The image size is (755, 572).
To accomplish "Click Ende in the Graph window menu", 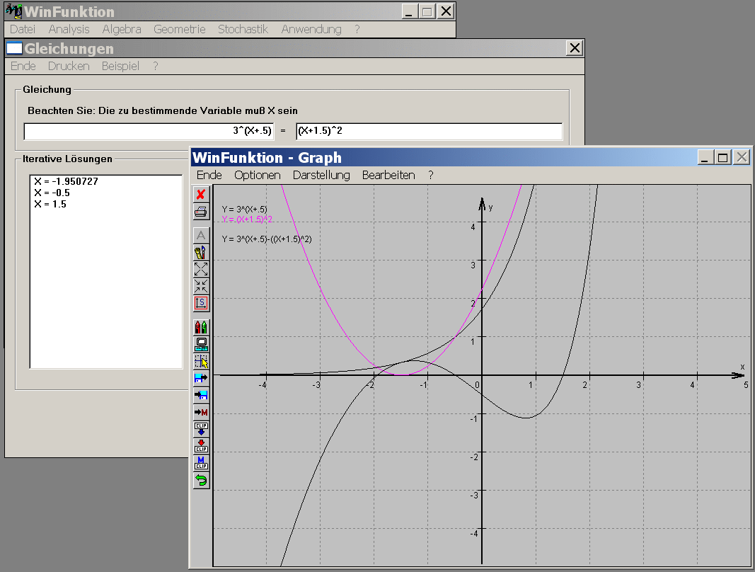I will click(209, 175).
